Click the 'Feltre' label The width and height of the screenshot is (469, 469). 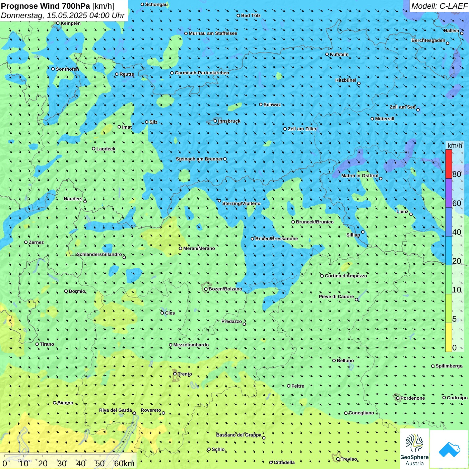(x=298, y=386)
